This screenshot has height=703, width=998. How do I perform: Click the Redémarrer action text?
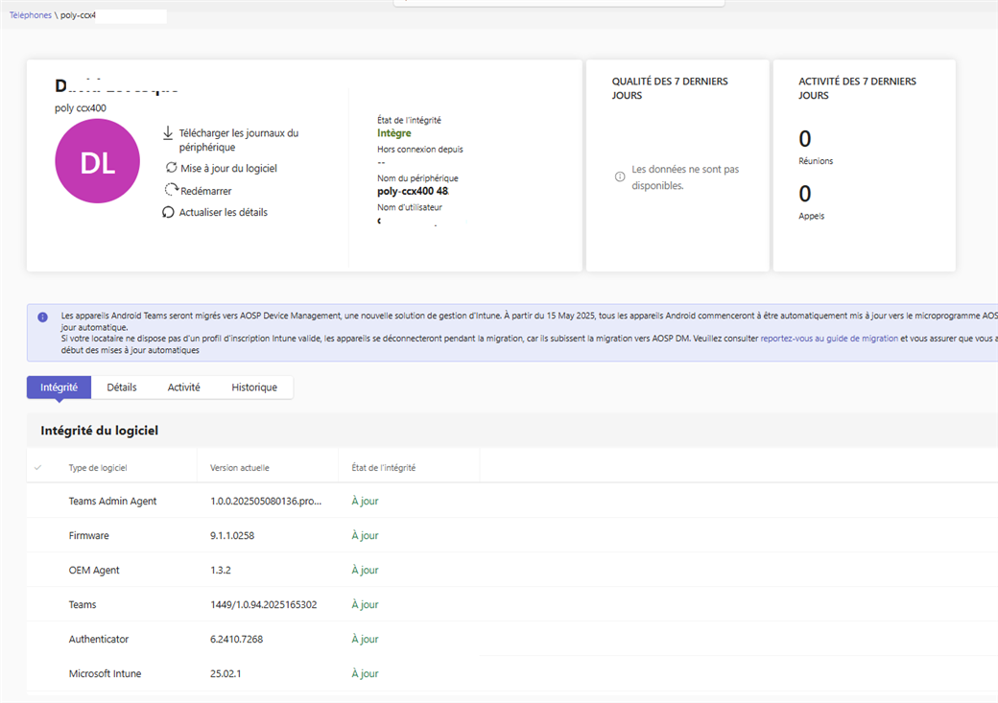click(206, 191)
